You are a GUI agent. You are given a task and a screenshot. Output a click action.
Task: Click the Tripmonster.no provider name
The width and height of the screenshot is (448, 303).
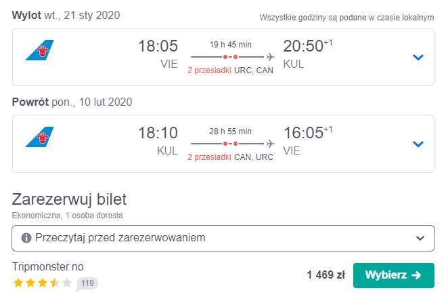(x=48, y=266)
